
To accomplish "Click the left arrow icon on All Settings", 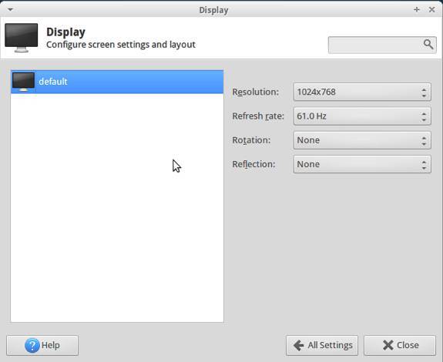I will pyautogui.click(x=299, y=345).
